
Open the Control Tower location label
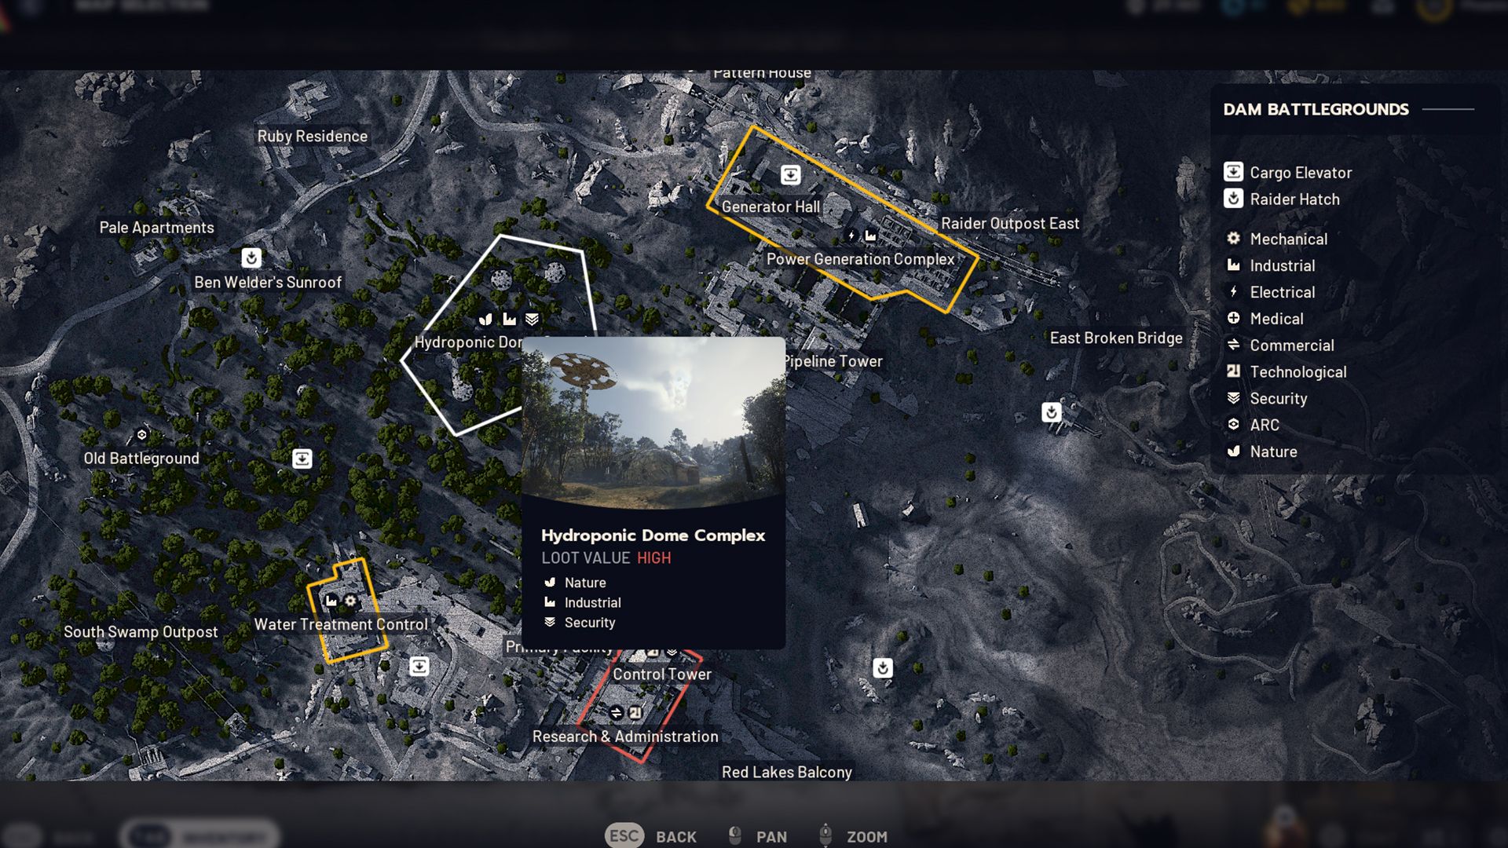[662, 674]
